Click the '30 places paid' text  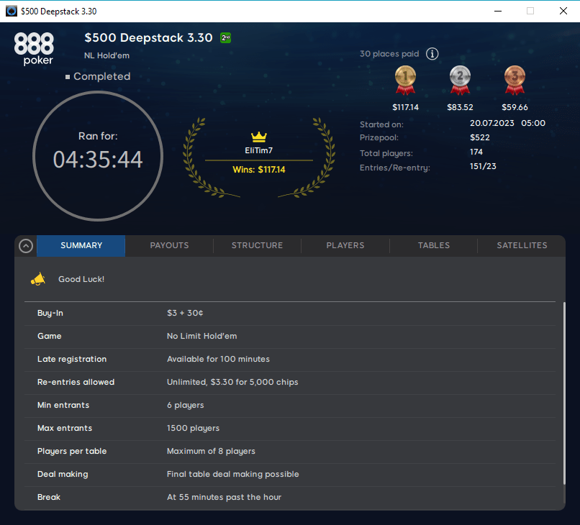pos(389,54)
